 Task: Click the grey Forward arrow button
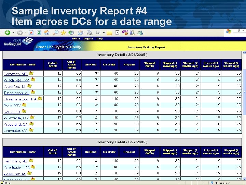20,33
